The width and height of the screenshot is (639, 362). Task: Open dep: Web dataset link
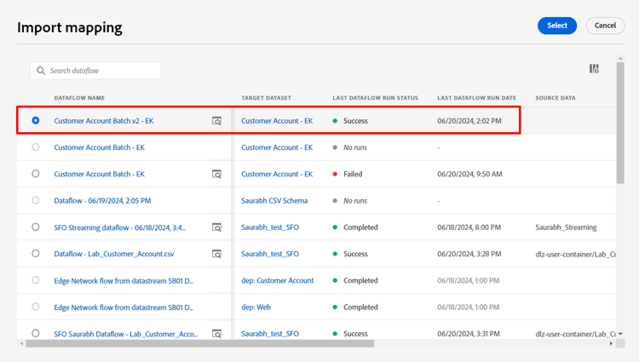tap(256, 307)
